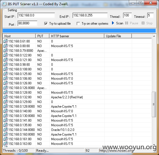Sort by the Update File column header

coord(118,36)
